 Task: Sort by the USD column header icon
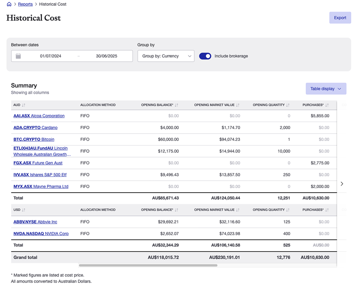tap(24, 210)
